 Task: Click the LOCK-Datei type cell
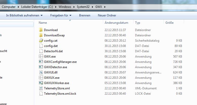(143, 93)
